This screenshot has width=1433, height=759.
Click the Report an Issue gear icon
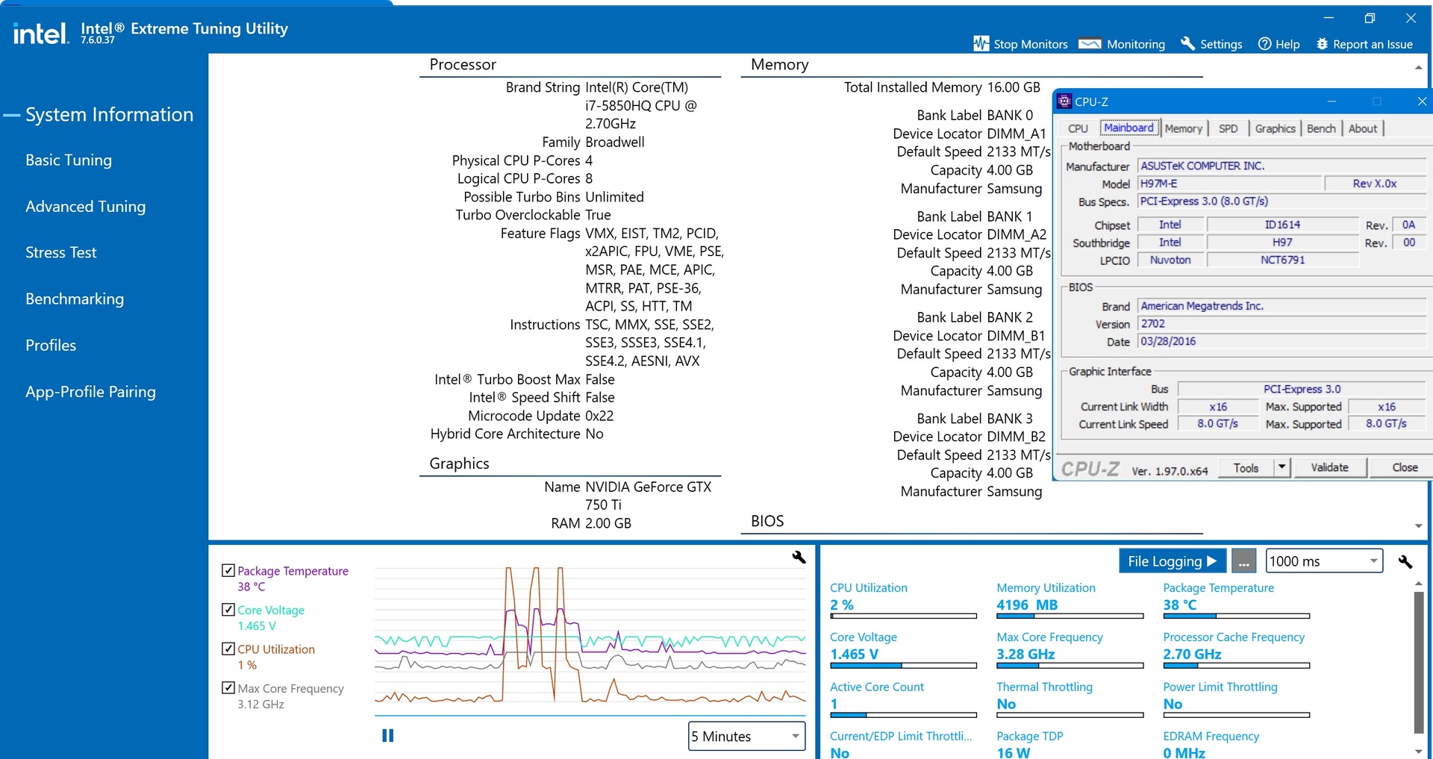(x=1322, y=44)
